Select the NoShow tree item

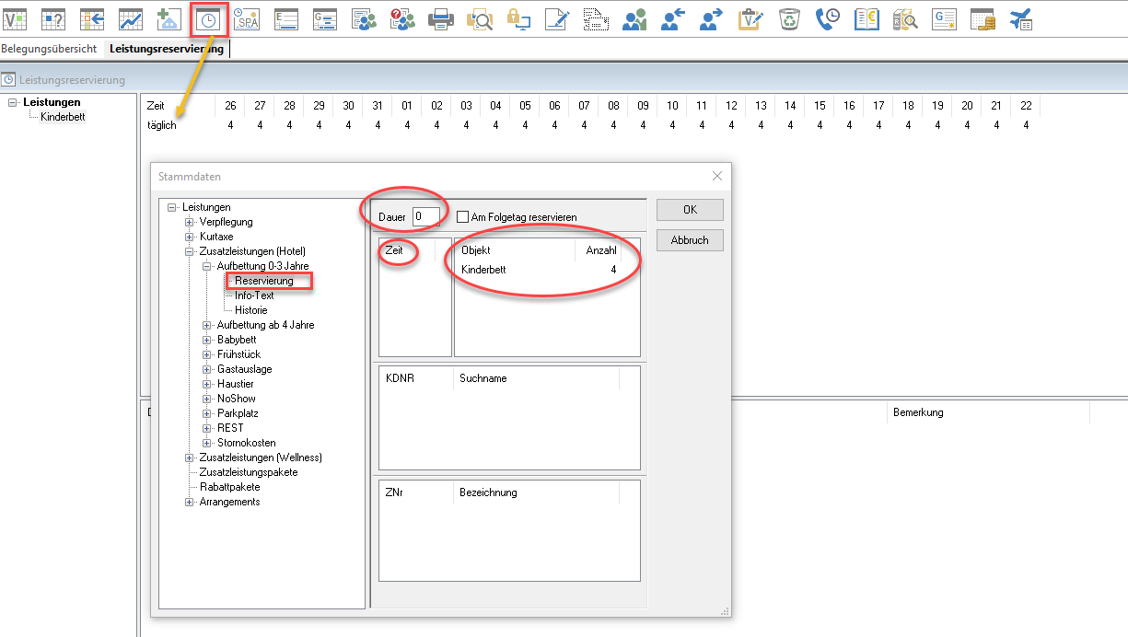pos(236,399)
